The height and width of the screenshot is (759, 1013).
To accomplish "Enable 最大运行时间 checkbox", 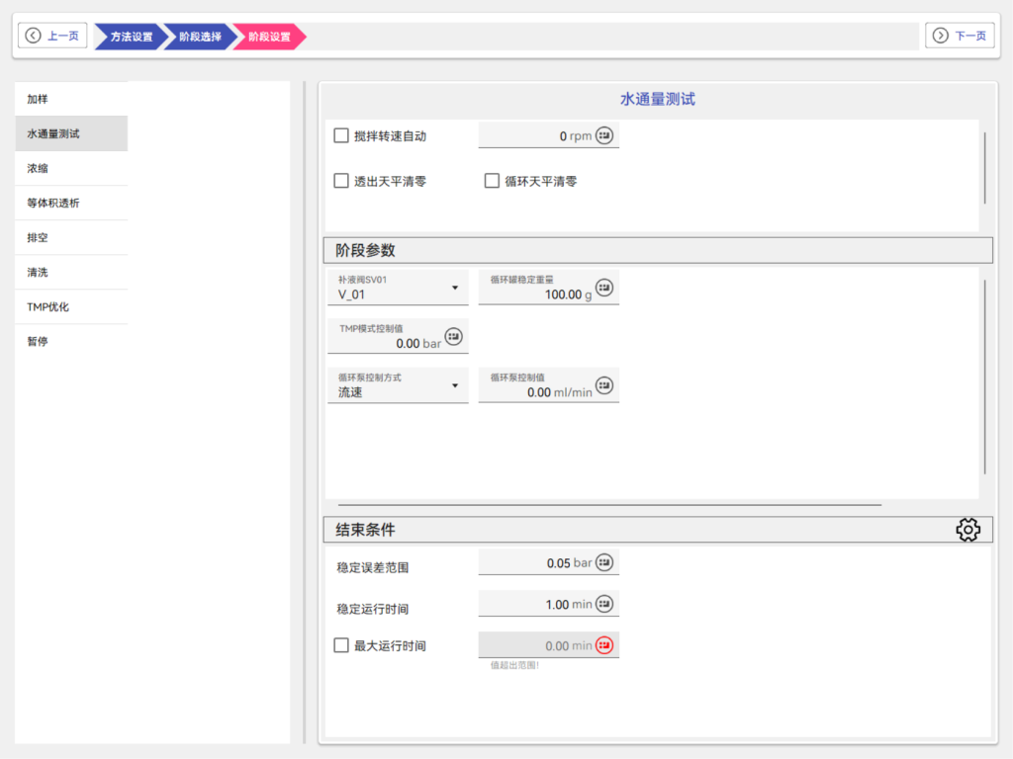I will 341,645.
